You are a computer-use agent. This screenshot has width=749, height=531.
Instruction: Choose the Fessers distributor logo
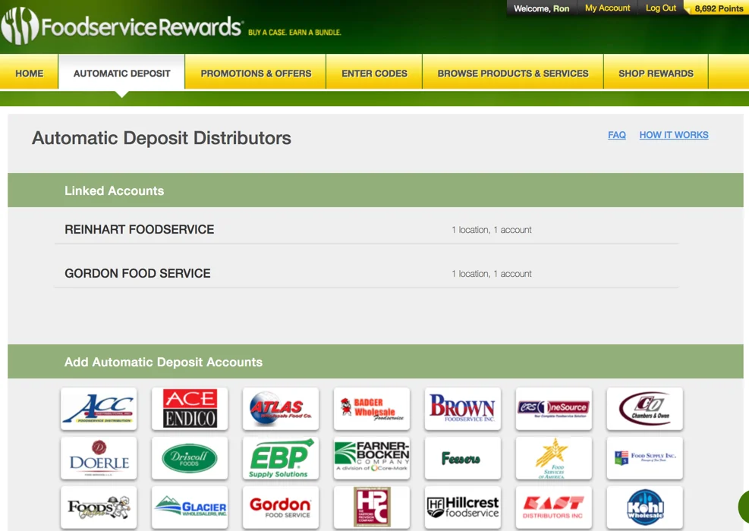tap(463, 458)
